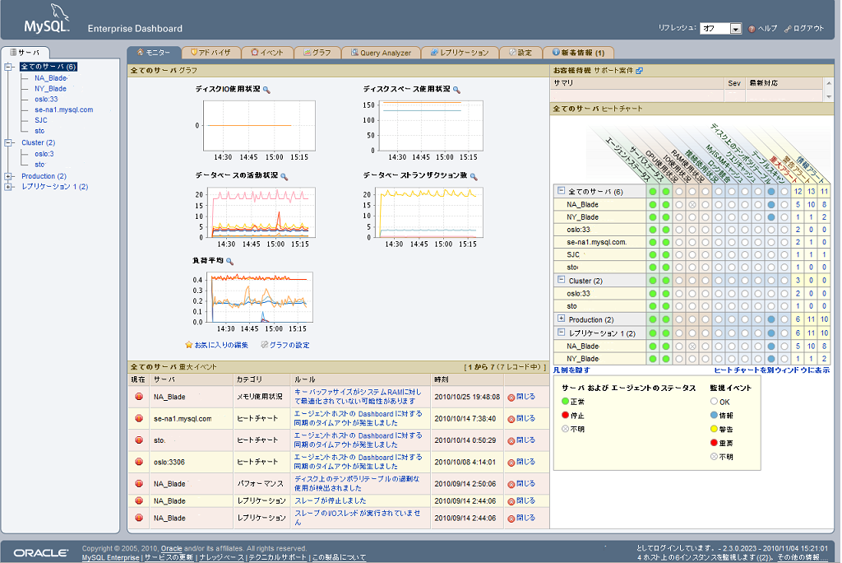Select NA_Blade in server tree
This screenshot has width=842, height=563.
point(50,78)
